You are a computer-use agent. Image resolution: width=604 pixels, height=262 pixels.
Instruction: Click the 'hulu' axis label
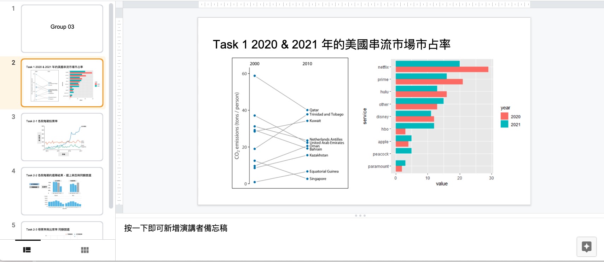(x=384, y=92)
